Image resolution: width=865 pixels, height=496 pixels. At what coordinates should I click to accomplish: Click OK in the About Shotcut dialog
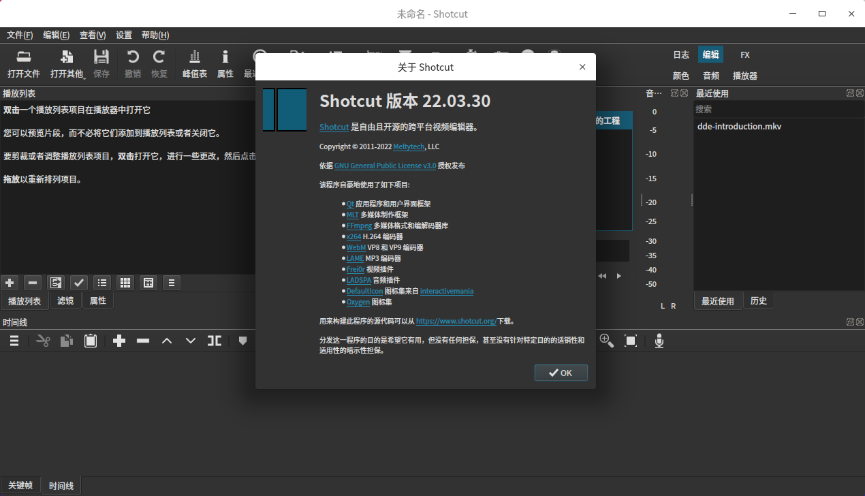click(x=561, y=373)
